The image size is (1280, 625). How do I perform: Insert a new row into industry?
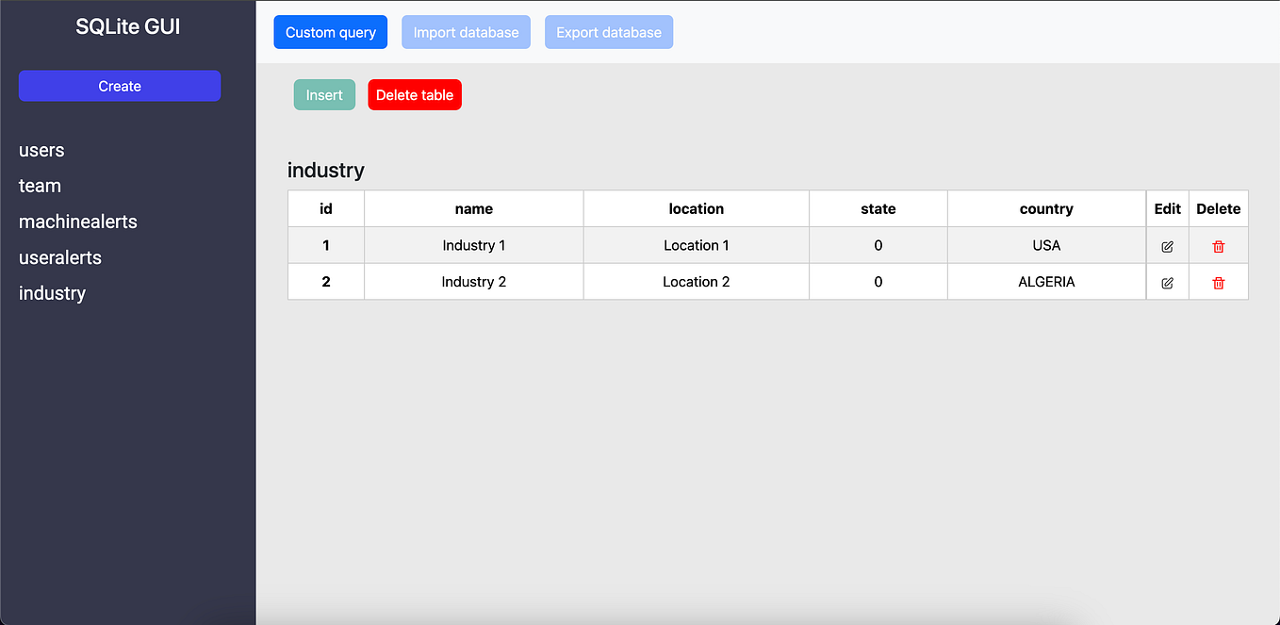point(323,94)
